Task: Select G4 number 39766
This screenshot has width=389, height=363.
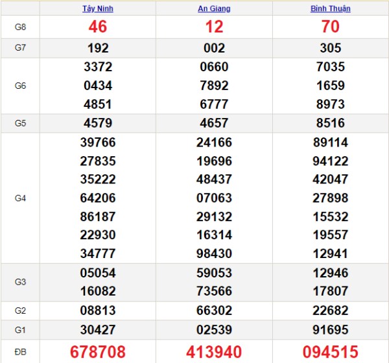Action: click(97, 142)
